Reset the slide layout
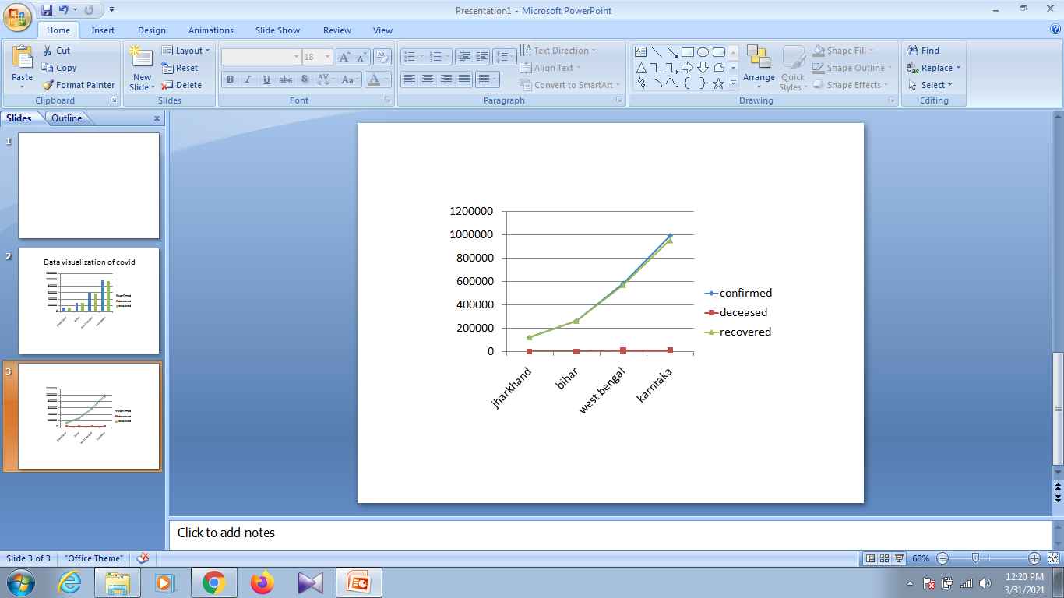 (180, 68)
